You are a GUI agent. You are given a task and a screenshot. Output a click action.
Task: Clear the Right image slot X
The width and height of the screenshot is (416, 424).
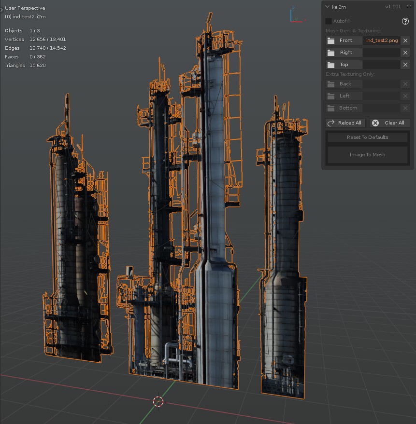coord(405,53)
